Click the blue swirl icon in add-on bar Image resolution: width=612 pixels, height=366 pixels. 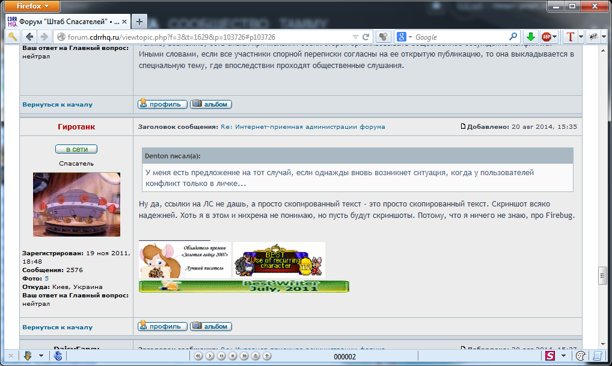click(58, 356)
